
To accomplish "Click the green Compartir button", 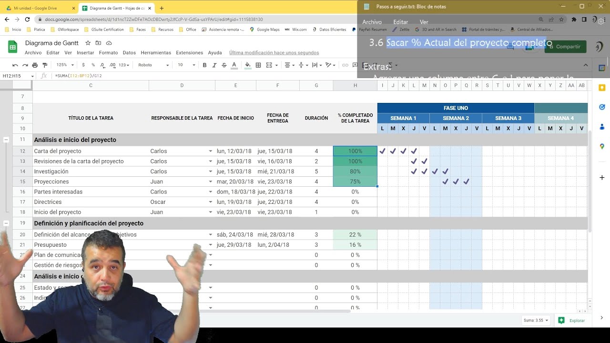I will [x=565, y=46].
